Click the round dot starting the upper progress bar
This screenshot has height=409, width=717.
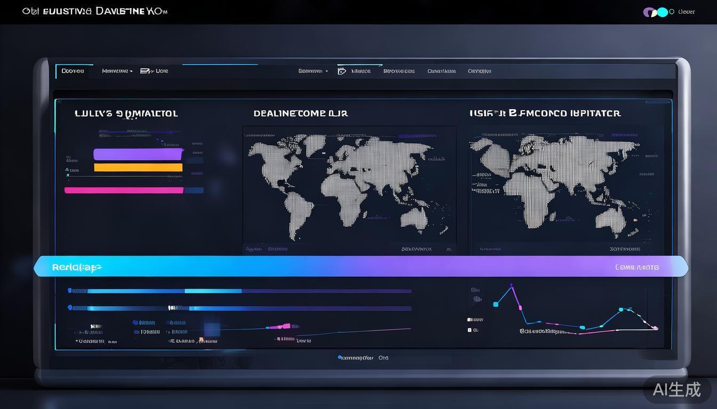pyautogui.click(x=70, y=291)
